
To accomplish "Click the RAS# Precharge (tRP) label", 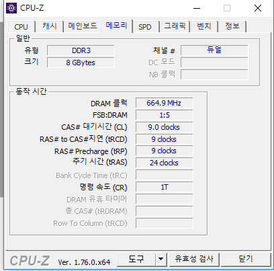I will click(91, 151).
